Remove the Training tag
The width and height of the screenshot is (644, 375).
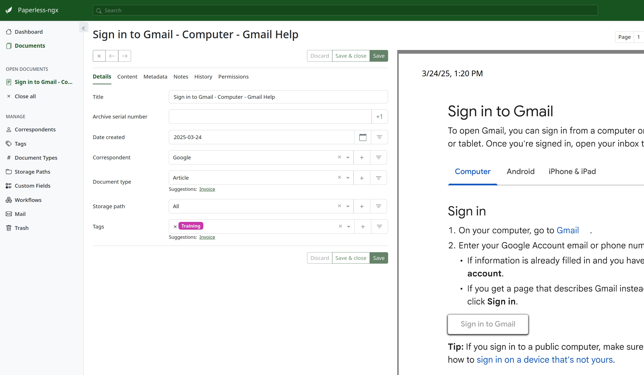(x=175, y=226)
